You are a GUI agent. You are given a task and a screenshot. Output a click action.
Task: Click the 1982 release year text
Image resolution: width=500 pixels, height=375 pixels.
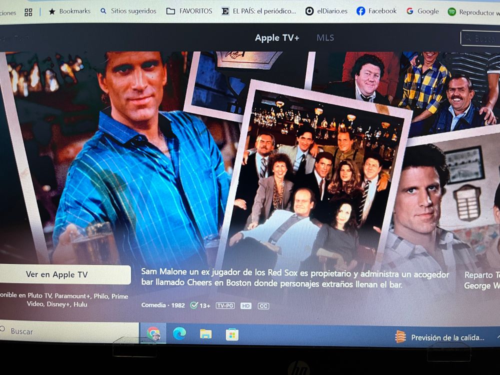(178, 305)
